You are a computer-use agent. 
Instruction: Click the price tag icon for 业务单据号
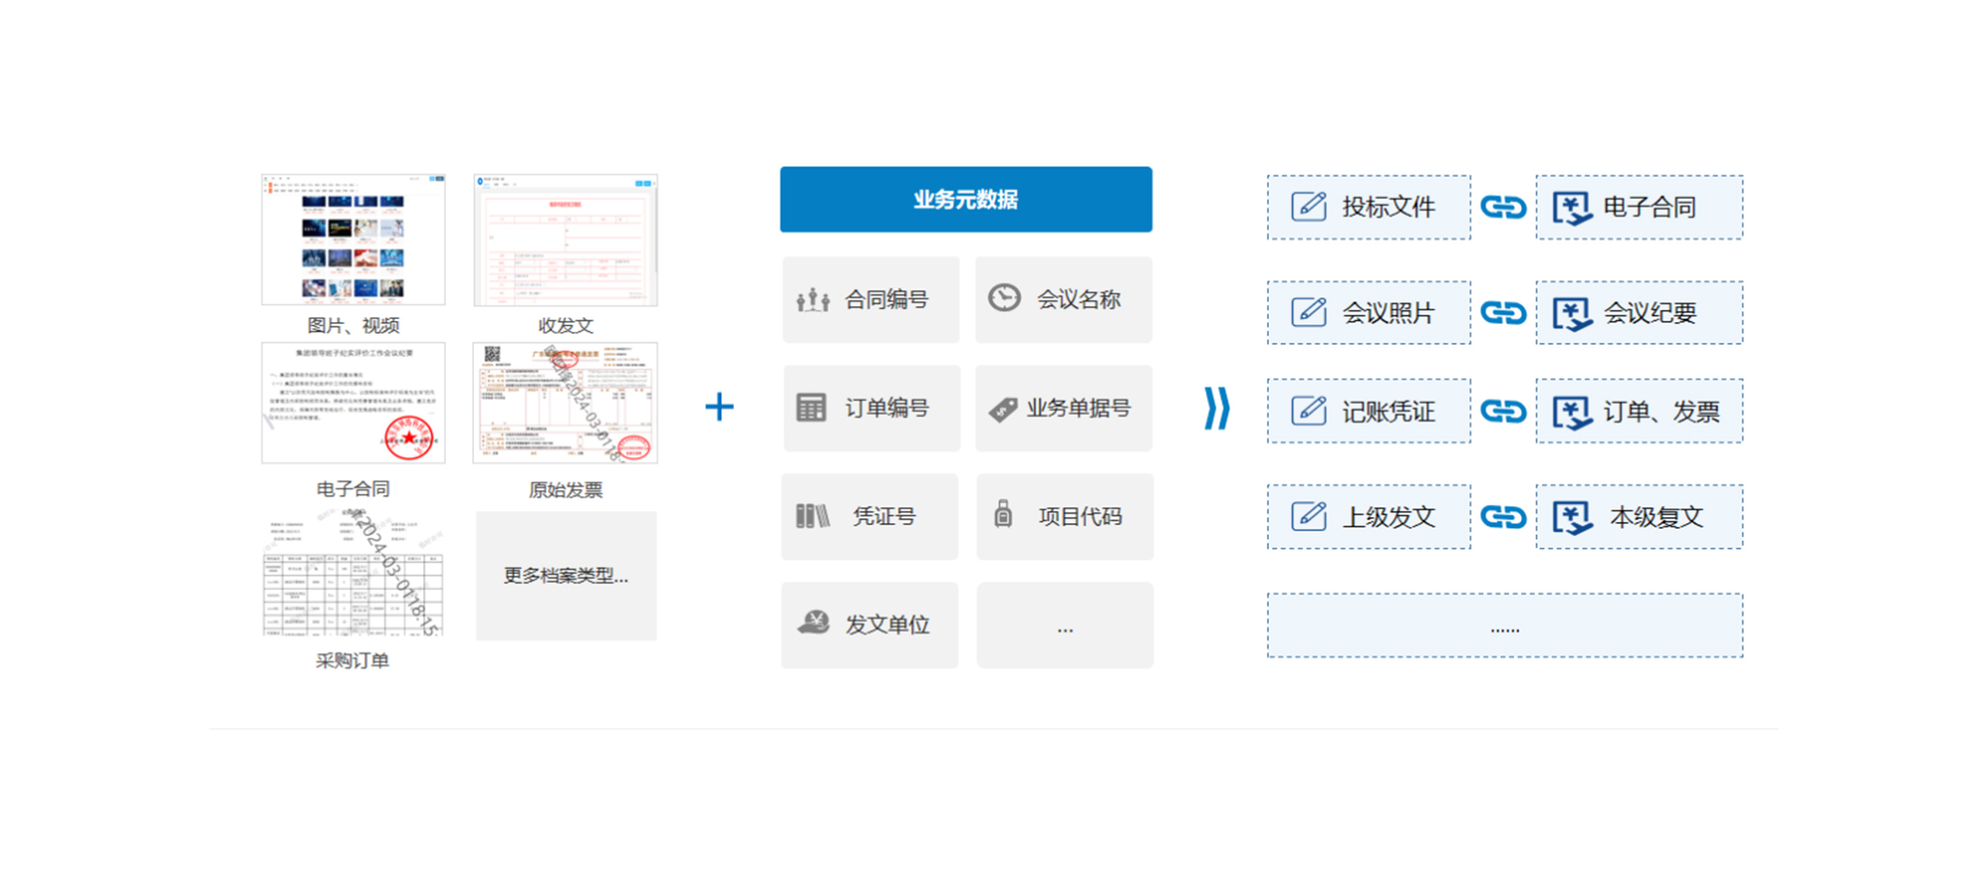(x=1003, y=409)
